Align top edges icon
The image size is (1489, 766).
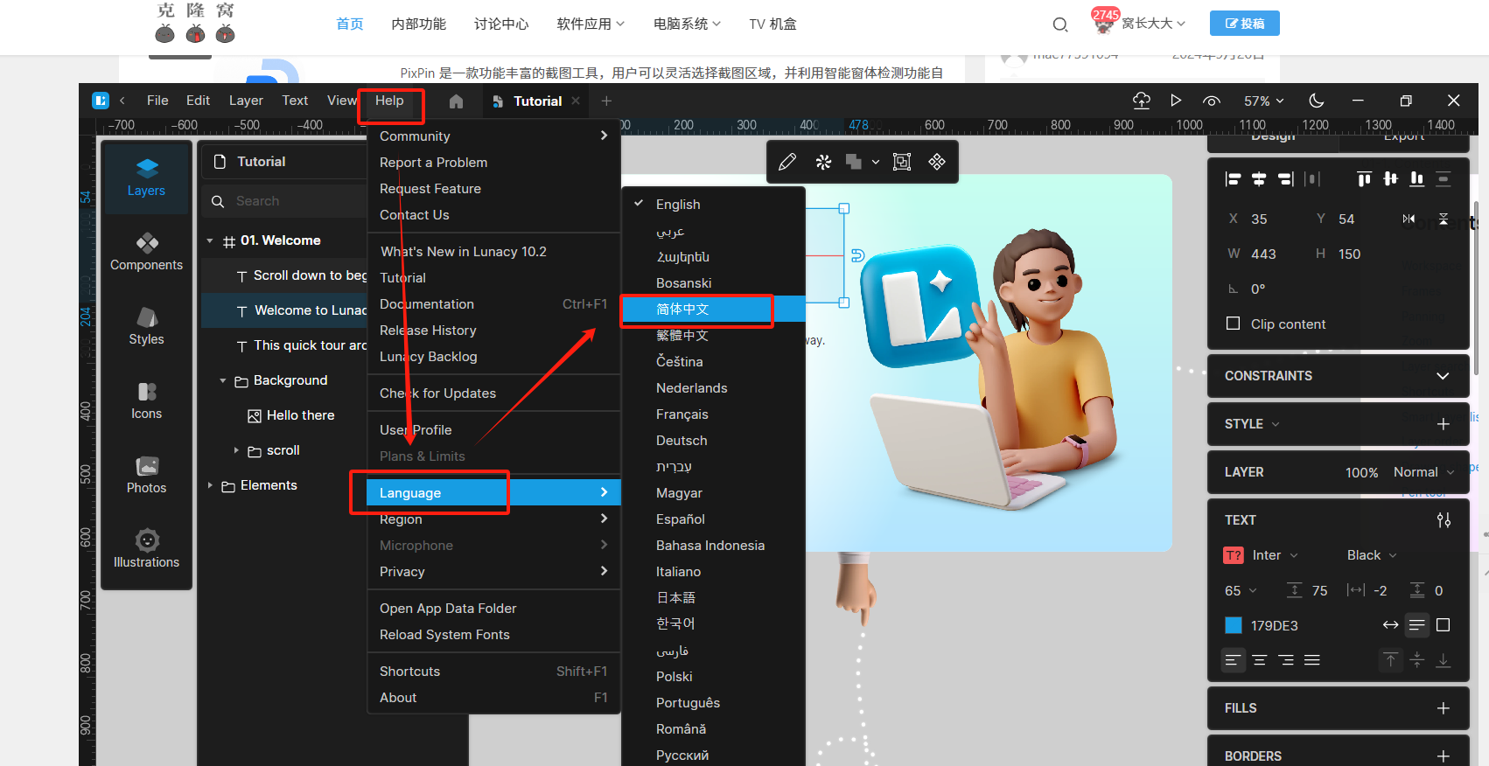pyautogui.click(x=1364, y=179)
